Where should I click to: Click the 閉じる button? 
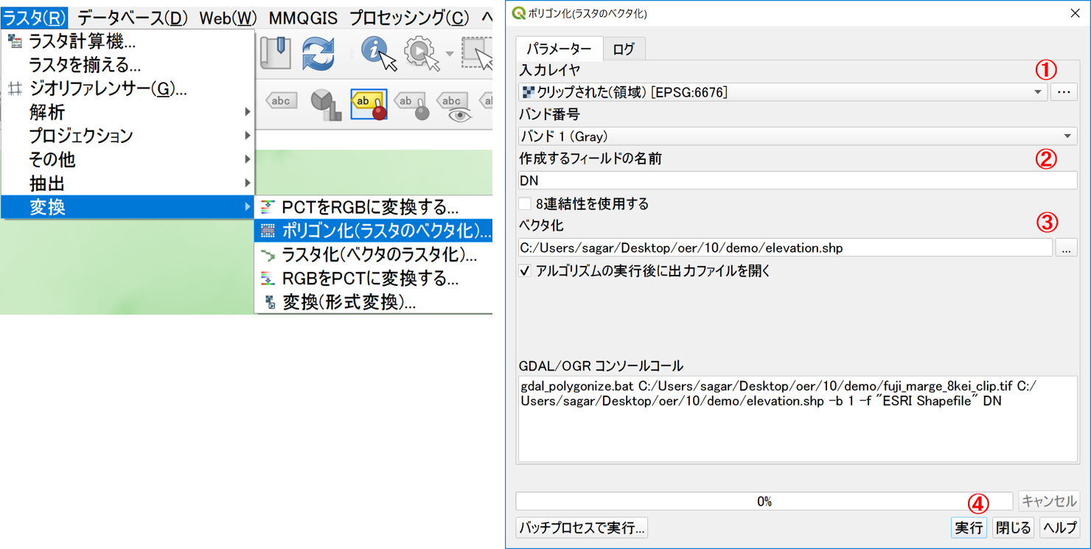(1013, 528)
